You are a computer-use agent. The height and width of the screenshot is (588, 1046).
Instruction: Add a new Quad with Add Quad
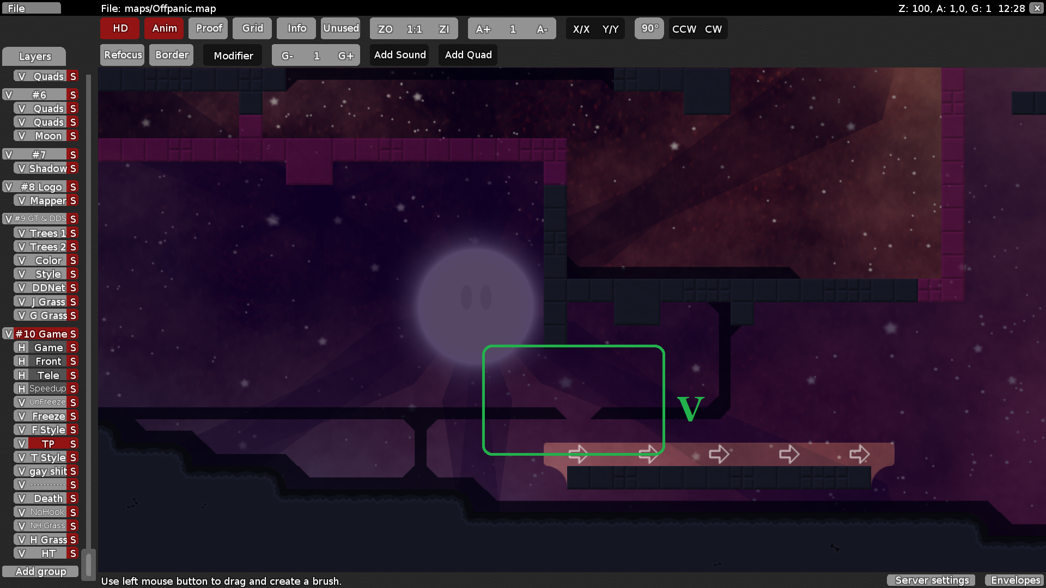(x=467, y=54)
